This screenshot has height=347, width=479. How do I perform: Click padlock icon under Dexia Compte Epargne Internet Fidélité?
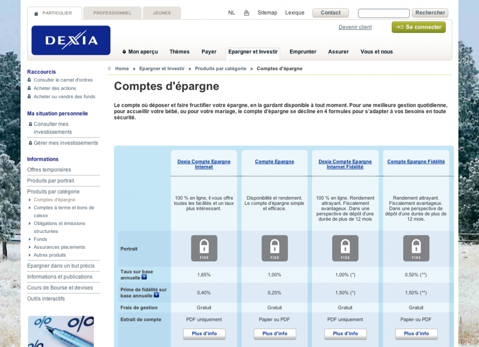point(345,248)
